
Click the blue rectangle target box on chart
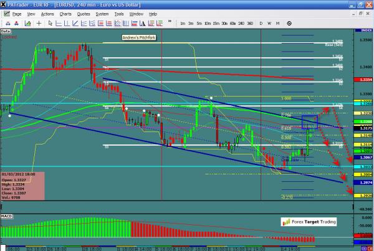tap(309, 122)
